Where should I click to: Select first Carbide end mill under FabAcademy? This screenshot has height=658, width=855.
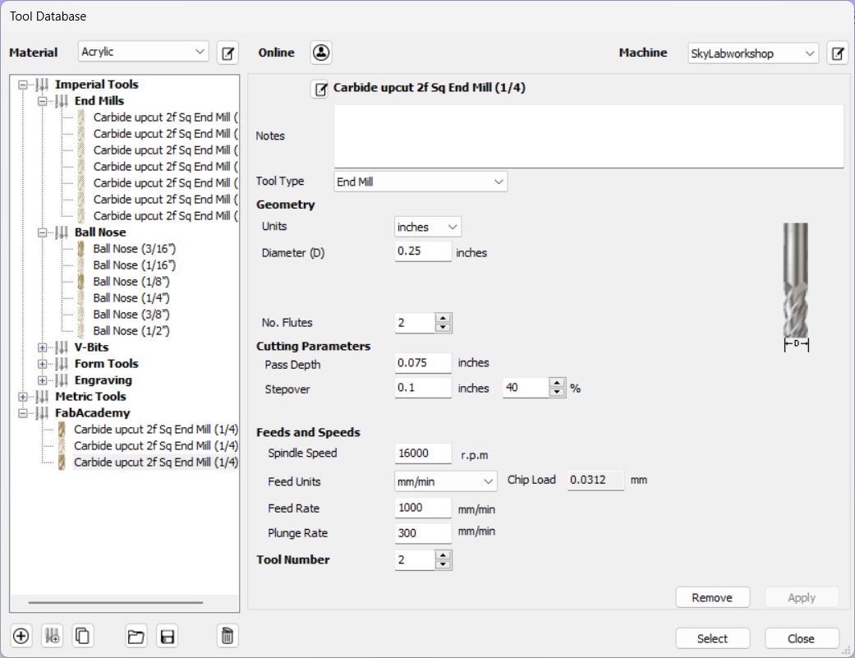[x=155, y=429]
